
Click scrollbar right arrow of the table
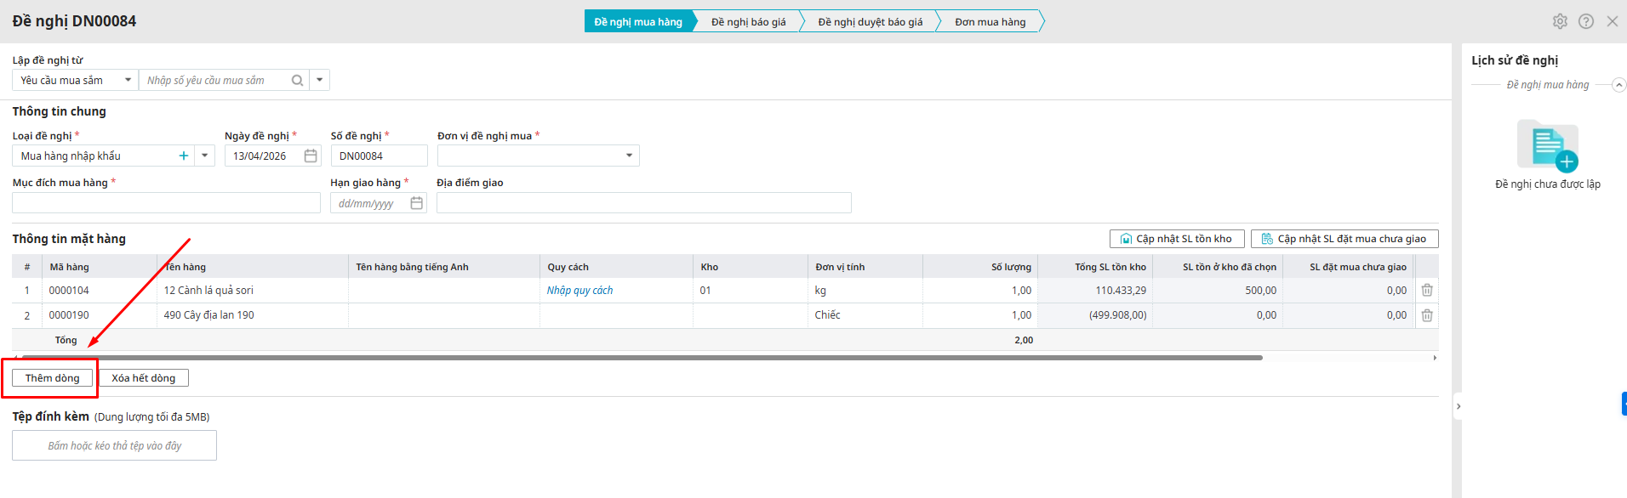click(x=1435, y=358)
